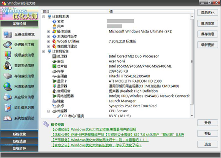This screenshot has width=221, height=158.
Task: Click '2094528 KB' memory value
Action: [118, 71]
